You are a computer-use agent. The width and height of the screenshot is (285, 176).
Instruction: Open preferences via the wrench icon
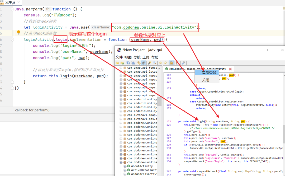(183, 63)
